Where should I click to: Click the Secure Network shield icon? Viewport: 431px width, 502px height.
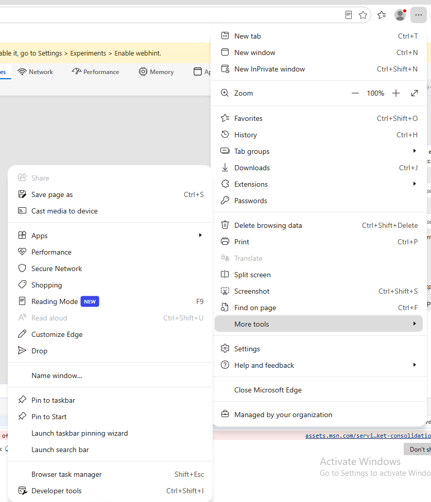pos(22,268)
